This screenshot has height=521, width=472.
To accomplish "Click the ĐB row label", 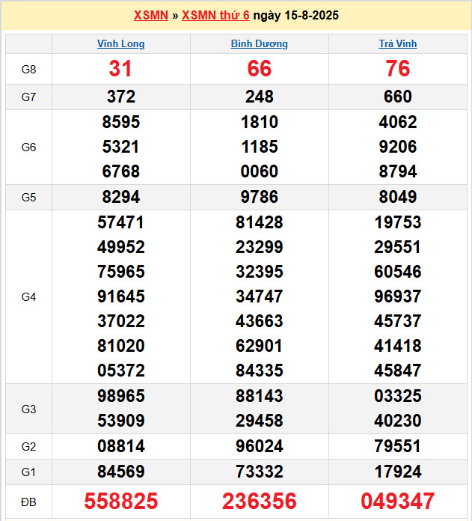I will [x=29, y=502].
